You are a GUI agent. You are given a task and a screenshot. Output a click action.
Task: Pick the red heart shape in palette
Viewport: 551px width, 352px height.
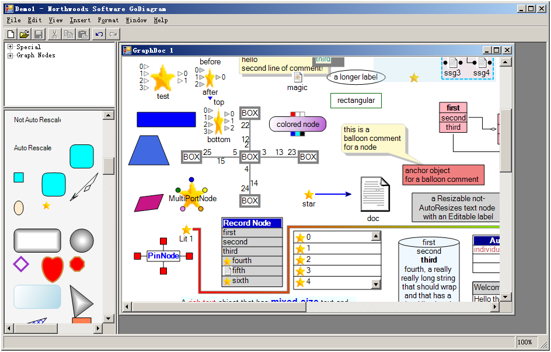coord(53,268)
